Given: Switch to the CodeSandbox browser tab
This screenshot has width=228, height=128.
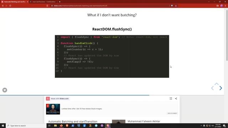Looking at the screenshot, I should click(x=43, y=2).
